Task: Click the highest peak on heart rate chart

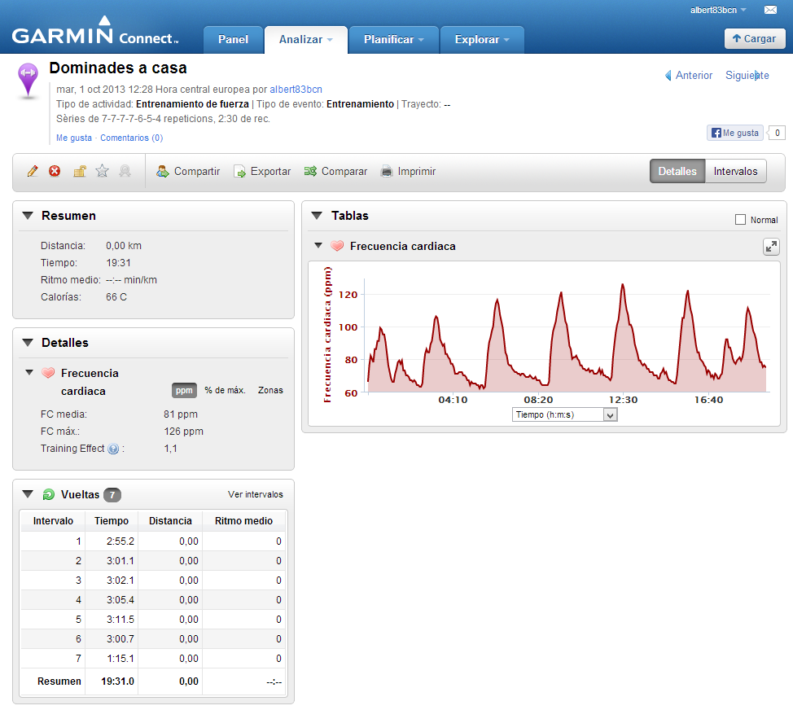Action: [x=622, y=285]
